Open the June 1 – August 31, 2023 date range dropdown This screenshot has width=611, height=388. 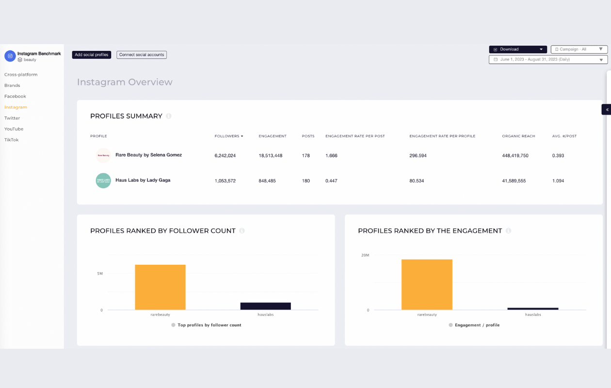[548, 60]
